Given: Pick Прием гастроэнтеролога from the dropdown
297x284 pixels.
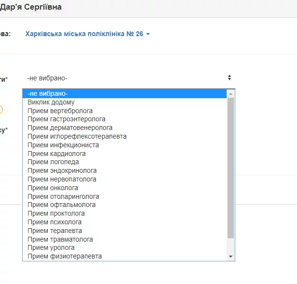Looking at the screenshot, I should coord(67,119).
